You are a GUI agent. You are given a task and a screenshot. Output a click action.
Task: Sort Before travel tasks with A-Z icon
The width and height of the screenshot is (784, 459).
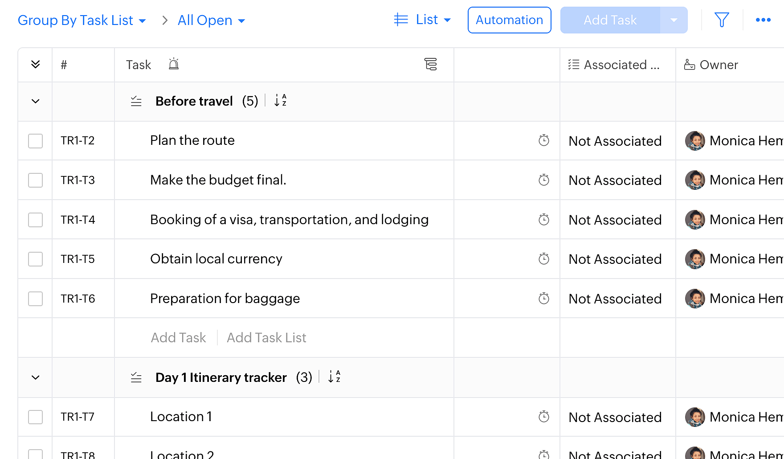[280, 101]
